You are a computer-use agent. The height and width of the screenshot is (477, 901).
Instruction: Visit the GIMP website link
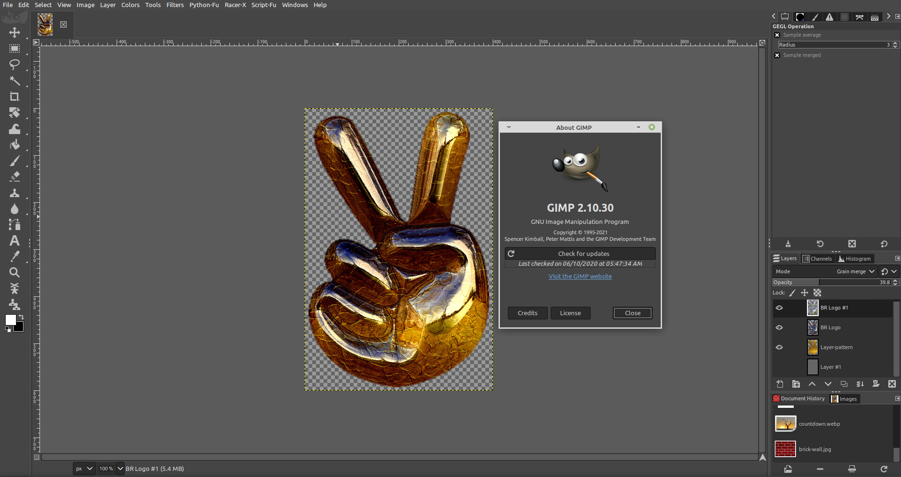(x=580, y=276)
